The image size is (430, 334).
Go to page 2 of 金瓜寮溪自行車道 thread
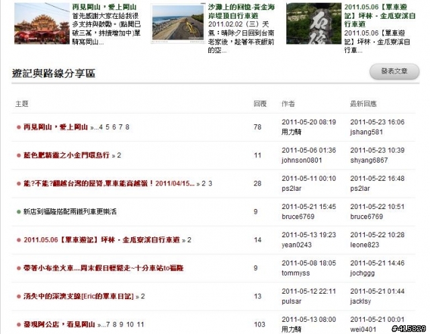[x=189, y=240]
